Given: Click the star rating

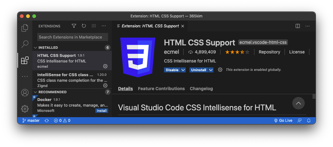Looking at the screenshot, I should [x=237, y=52].
